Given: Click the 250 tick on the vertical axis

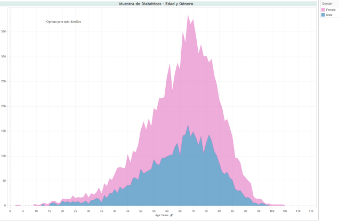Looking at the screenshot, I should click(x=4, y=81).
